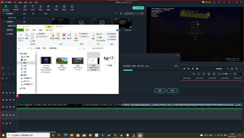Toggle visibility eye of Terraria clip track
The height and width of the screenshot is (138, 244).
(14, 107)
